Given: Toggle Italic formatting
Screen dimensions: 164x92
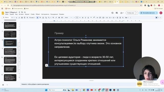Looking at the screenshot, I should click(x=85, y=18).
